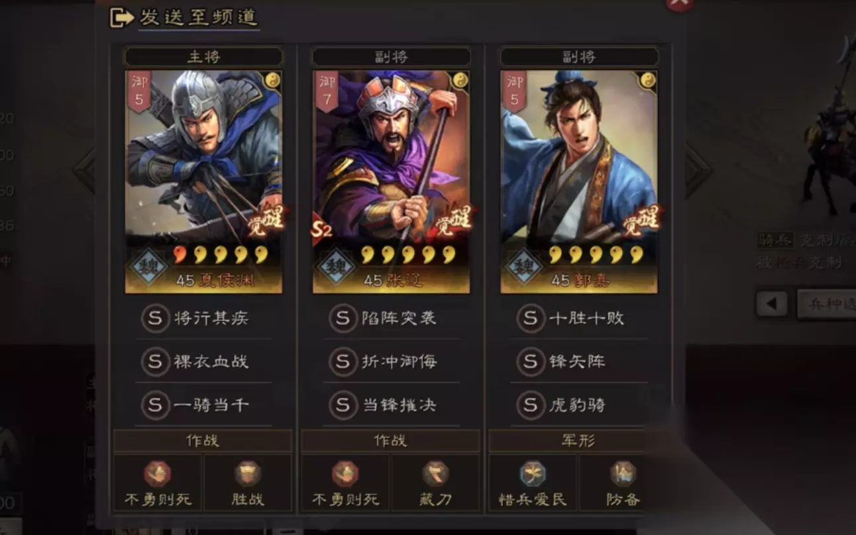Open the 张辽 general card

point(391,181)
